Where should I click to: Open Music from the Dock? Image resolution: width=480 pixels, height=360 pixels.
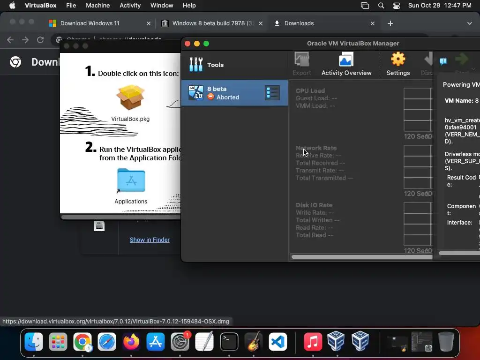[313, 342]
